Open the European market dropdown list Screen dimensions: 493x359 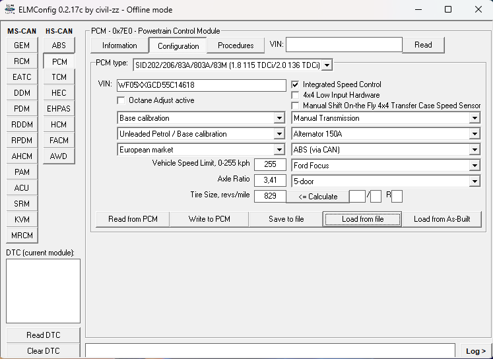[x=279, y=150]
